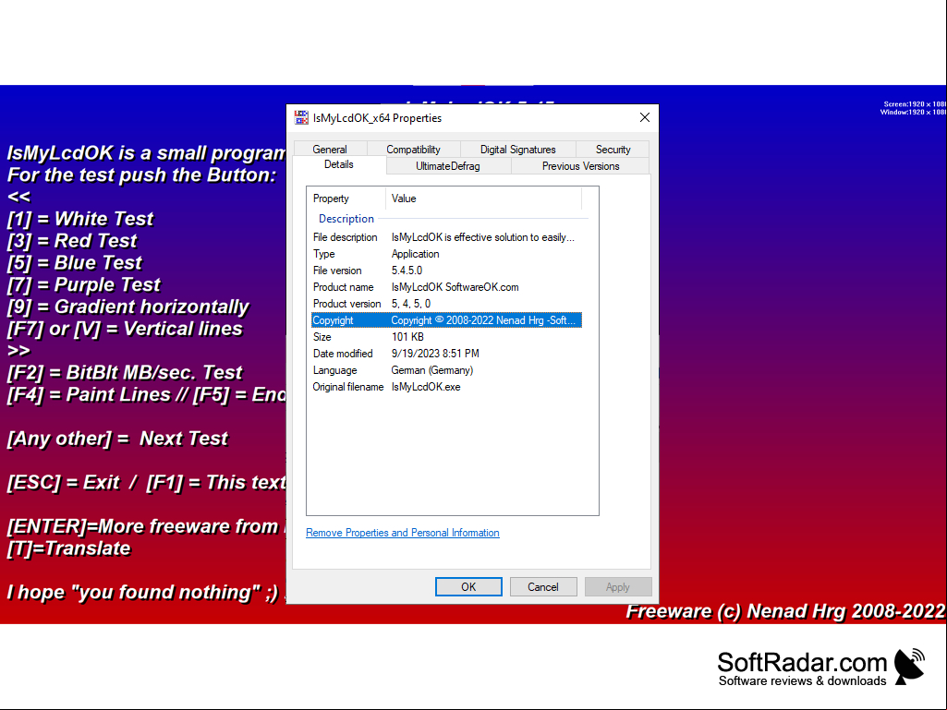The height and width of the screenshot is (710, 947).
Task: Select the Date modified row
Action: coord(446,354)
